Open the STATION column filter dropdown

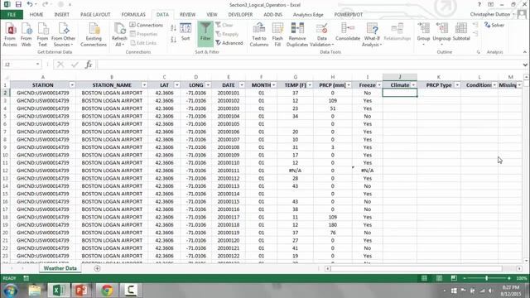[x=72, y=85]
